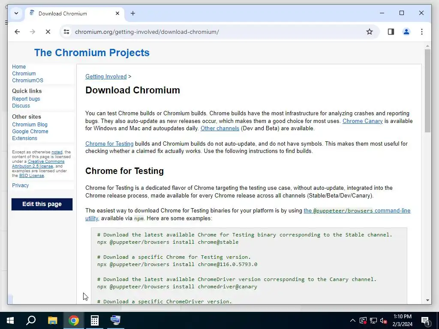Open the computer monitor app in taskbar

115,320
